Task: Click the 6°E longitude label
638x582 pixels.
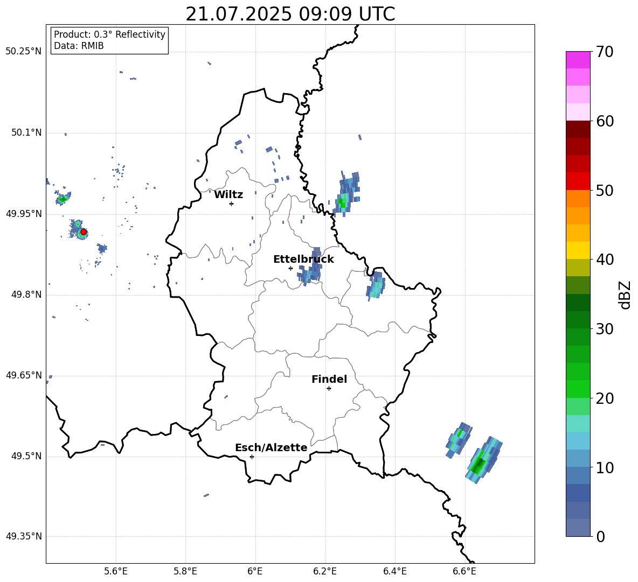Action: tap(255, 571)
